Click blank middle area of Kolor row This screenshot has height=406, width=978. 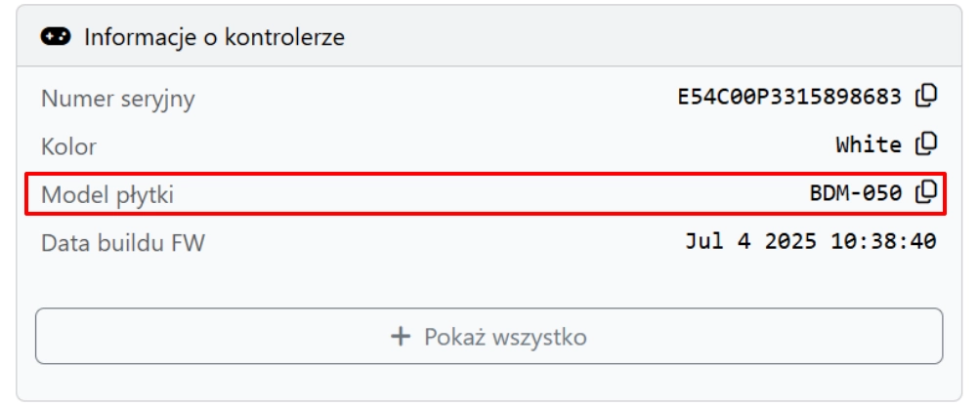point(440,146)
